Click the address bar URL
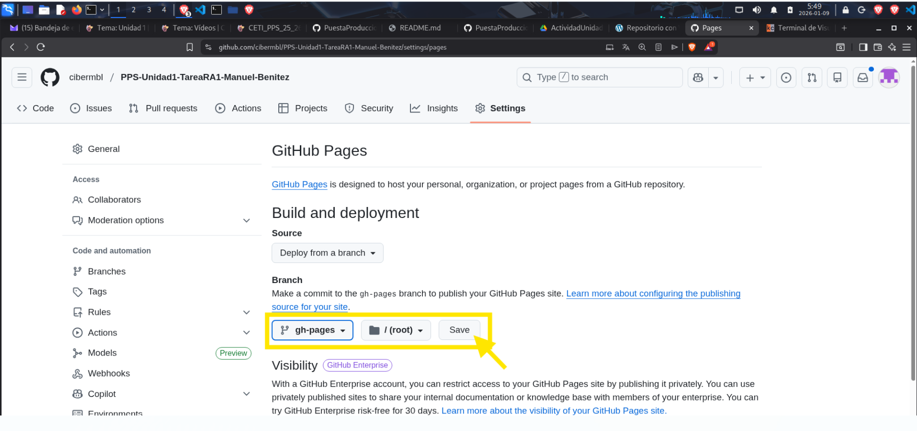 pyautogui.click(x=332, y=47)
